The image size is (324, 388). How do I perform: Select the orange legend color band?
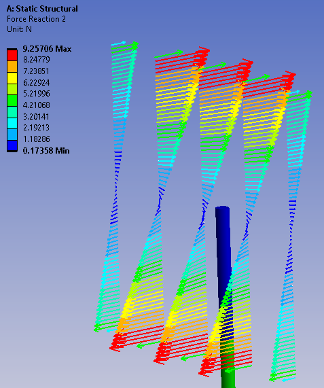(12, 67)
